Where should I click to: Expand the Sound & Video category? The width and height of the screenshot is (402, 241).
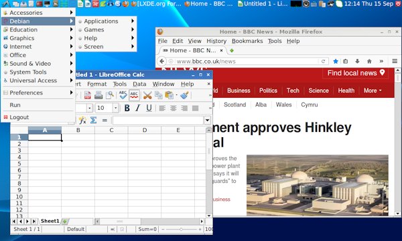38,63
